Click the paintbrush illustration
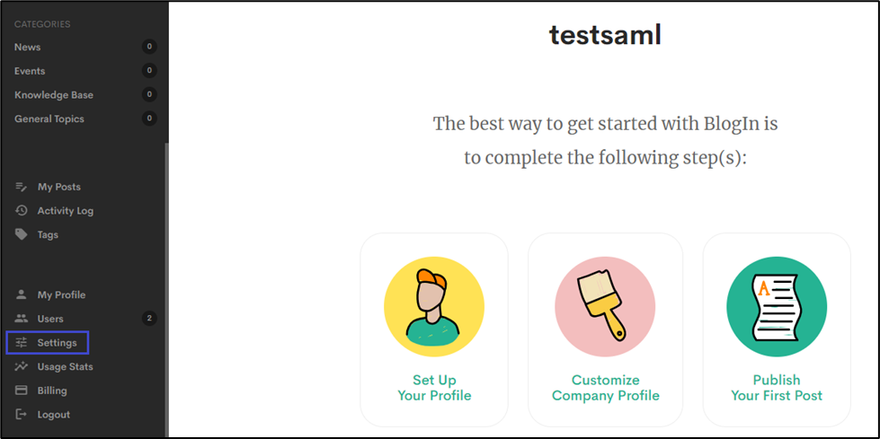 (x=605, y=305)
